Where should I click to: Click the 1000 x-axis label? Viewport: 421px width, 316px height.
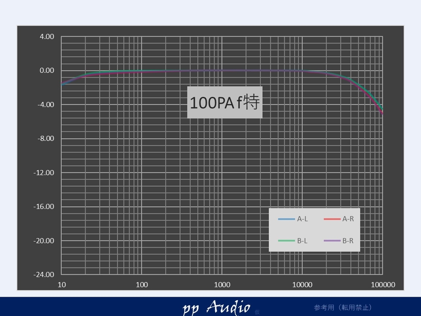click(x=222, y=285)
